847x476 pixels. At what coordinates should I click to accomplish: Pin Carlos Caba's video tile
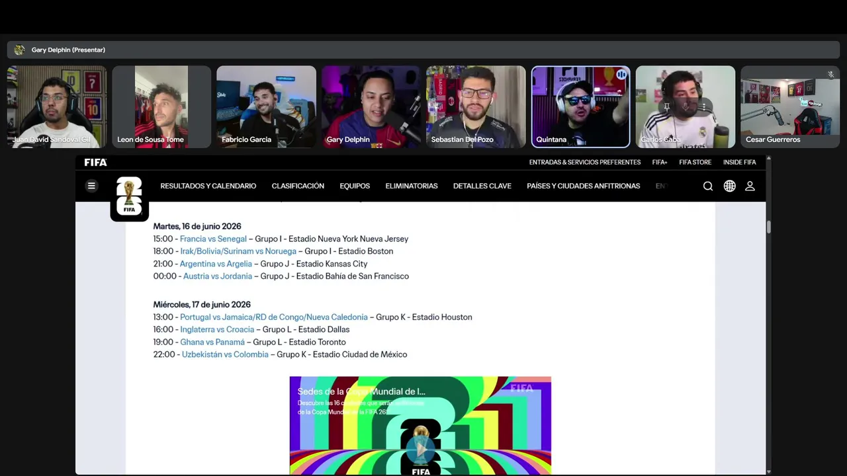pos(667,106)
